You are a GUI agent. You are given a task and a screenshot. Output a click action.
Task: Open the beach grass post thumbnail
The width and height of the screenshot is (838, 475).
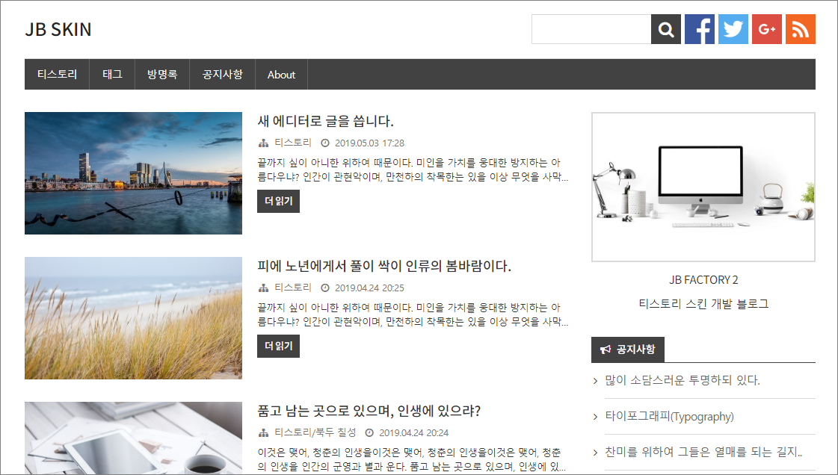point(134,318)
